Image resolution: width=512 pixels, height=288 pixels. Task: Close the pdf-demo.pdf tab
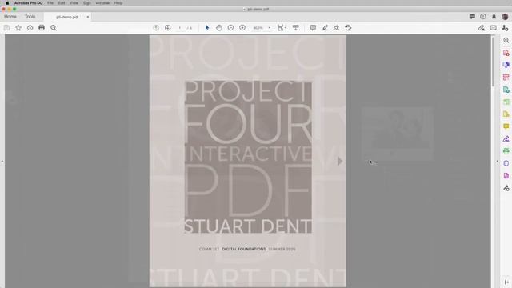click(87, 17)
